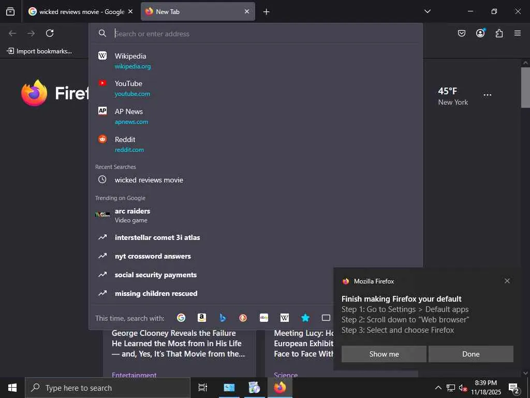The width and height of the screenshot is (530, 398).
Task: Close the New Tab tab
Action: coord(247,11)
